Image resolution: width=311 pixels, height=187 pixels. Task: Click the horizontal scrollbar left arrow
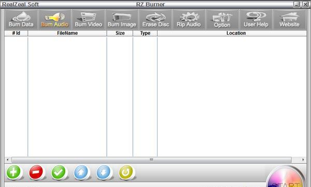pos(8,160)
